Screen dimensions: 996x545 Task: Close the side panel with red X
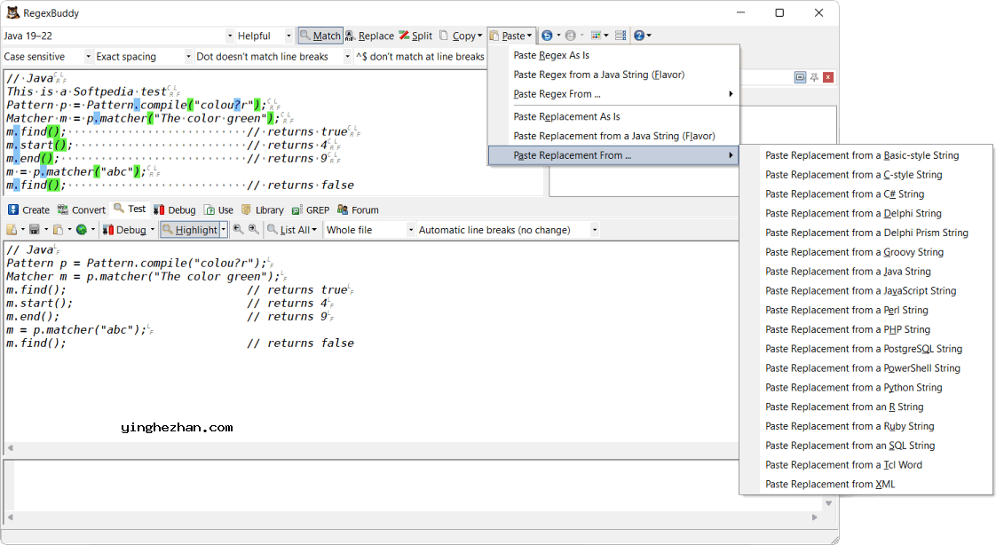[x=827, y=77]
